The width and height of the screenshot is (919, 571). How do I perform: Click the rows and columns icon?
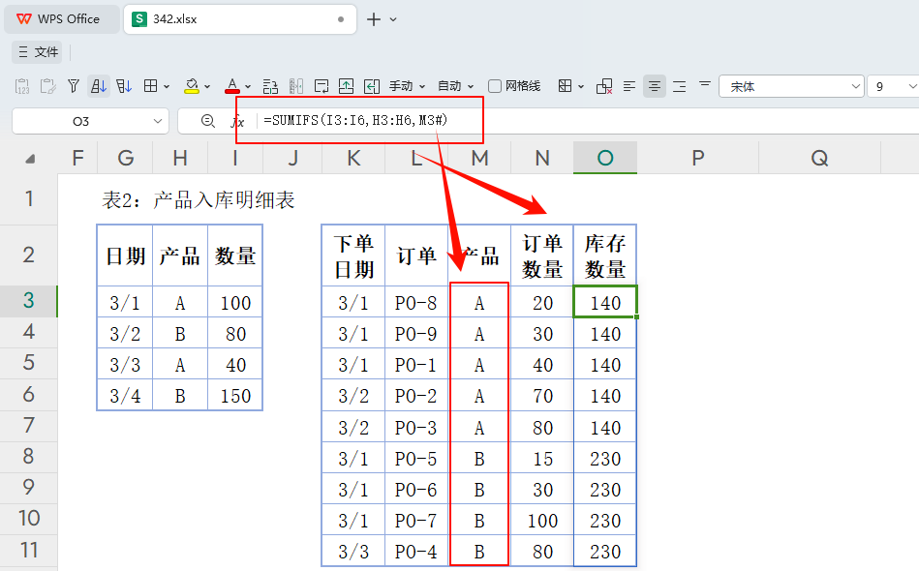point(270,87)
